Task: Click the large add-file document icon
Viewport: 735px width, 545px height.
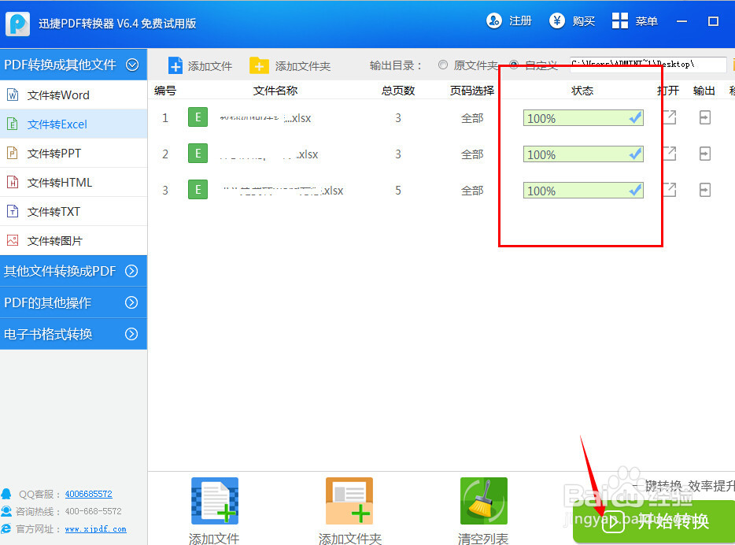Action: (215, 501)
